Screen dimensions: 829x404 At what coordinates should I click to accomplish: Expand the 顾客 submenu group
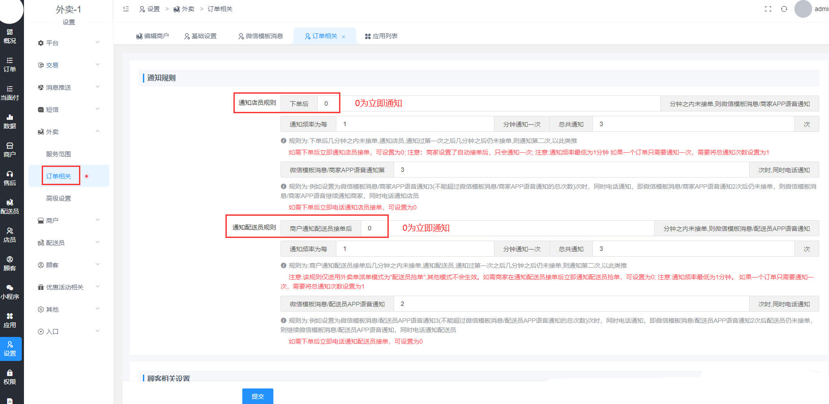pos(69,265)
